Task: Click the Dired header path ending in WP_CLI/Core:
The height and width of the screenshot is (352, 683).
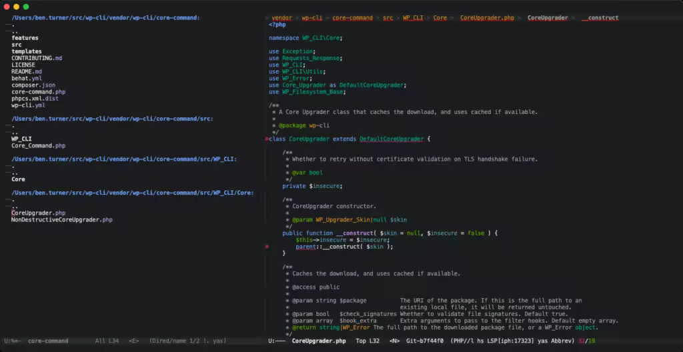Action: 133,193
